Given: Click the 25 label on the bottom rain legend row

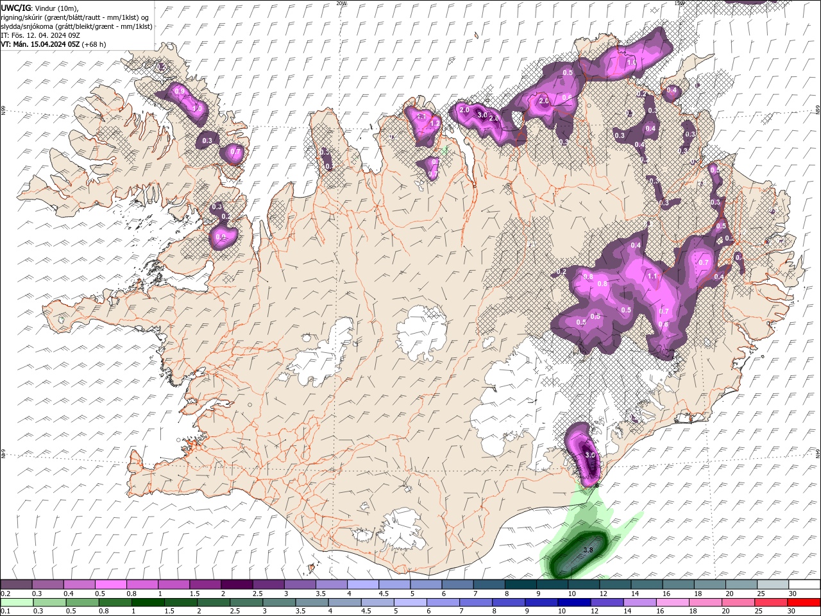Looking at the screenshot, I should (x=759, y=612).
